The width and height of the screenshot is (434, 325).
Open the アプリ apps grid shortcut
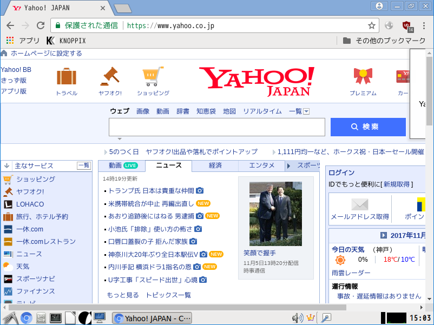(23, 41)
